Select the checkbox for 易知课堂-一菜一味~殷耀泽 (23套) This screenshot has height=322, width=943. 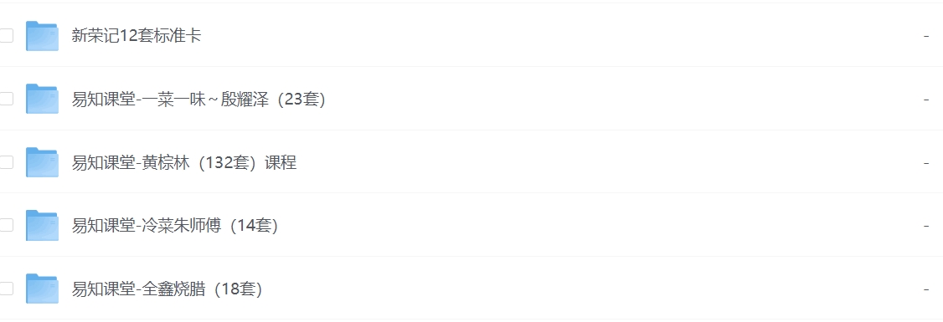pos(5,100)
